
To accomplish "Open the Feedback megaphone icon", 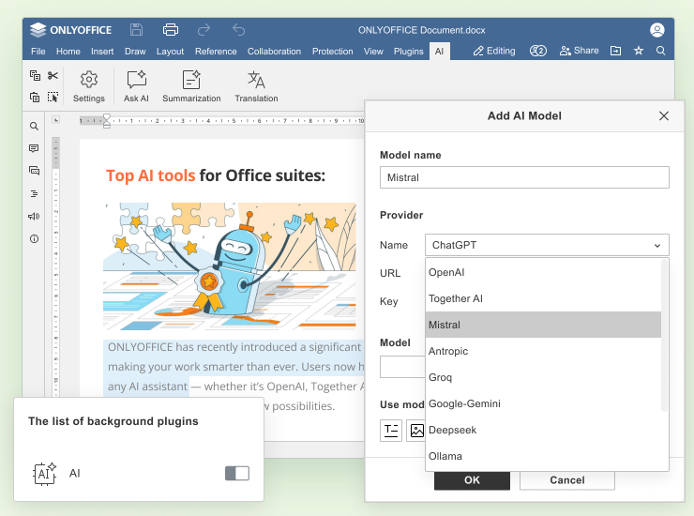I will click(34, 216).
